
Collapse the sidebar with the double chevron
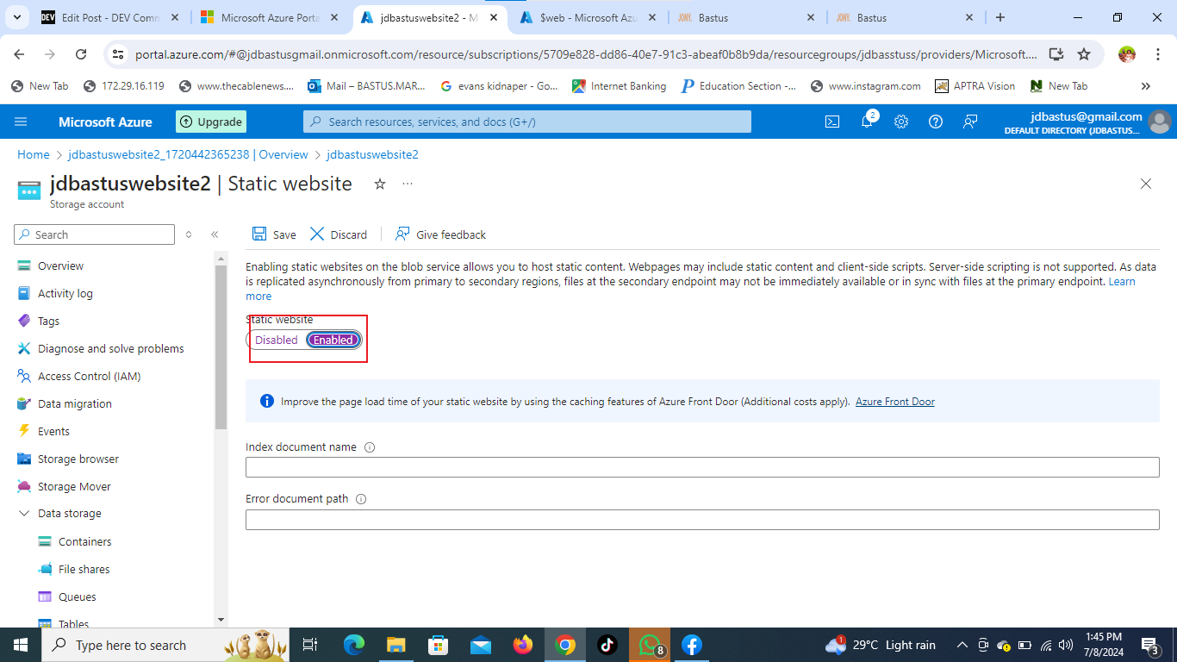215,234
